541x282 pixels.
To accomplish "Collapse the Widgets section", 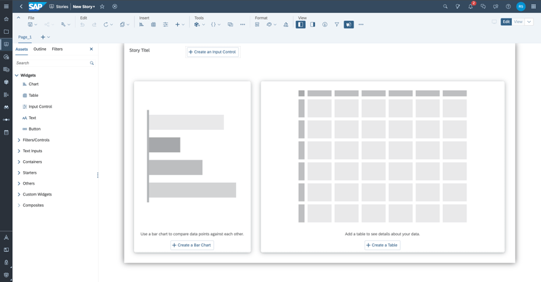I will (x=16, y=75).
